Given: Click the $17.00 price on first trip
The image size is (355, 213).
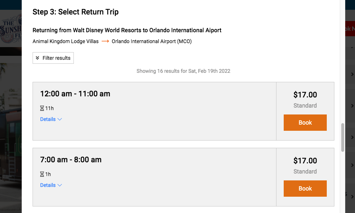Looking at the screenshot, I should 305,95.
